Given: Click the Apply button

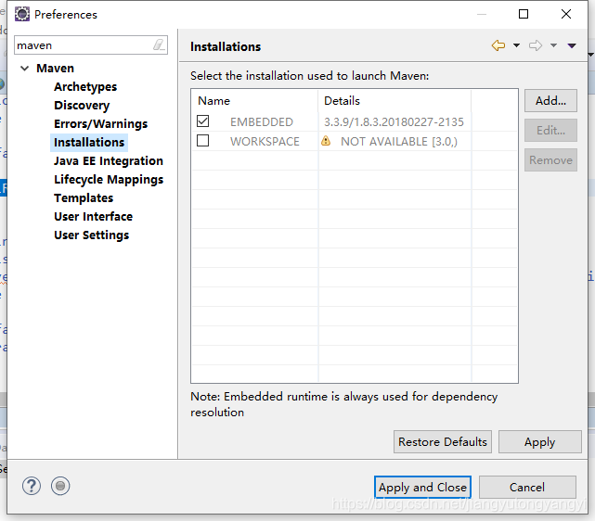Looking at the screenshot, I should [539, 442].
